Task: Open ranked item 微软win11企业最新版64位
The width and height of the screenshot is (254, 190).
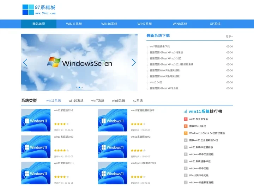Action: pyautogui.click(x=204, y=140)
